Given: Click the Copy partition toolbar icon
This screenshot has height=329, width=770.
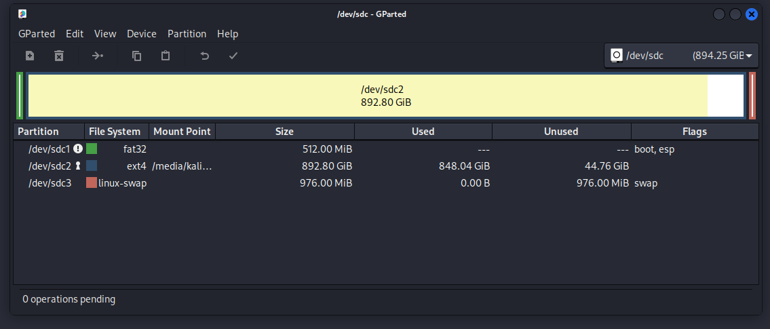Looking at the screenshot, I should (x=137, y=56).
